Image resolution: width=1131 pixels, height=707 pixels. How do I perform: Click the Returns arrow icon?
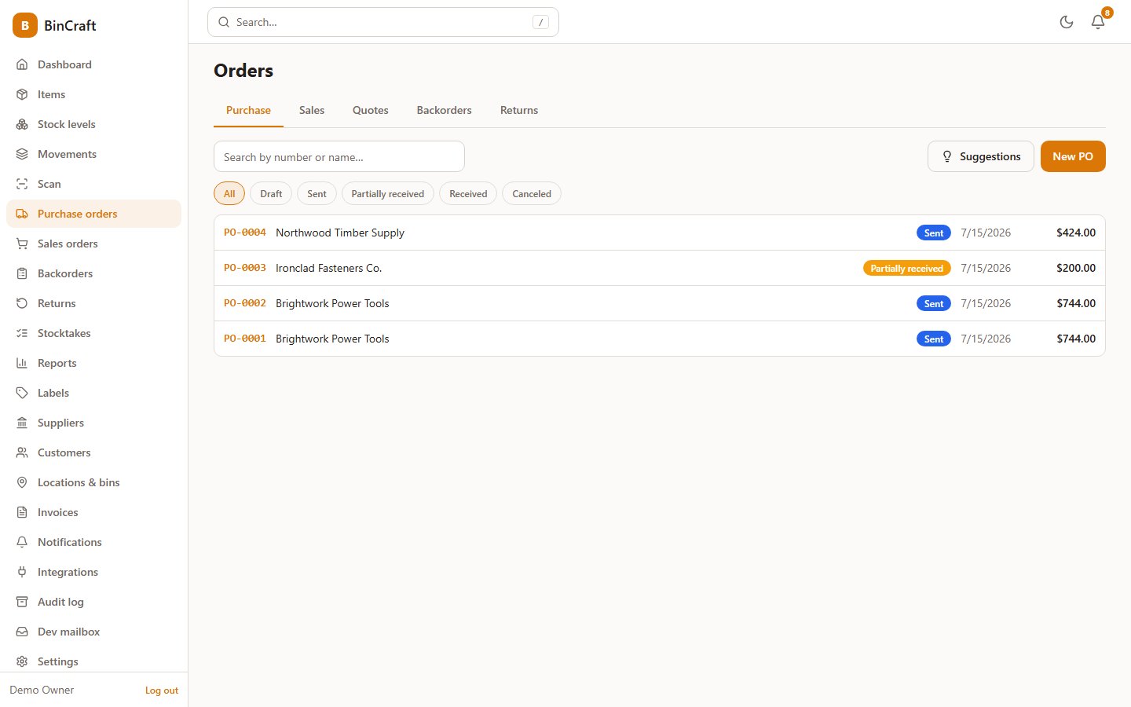point(22,303)
